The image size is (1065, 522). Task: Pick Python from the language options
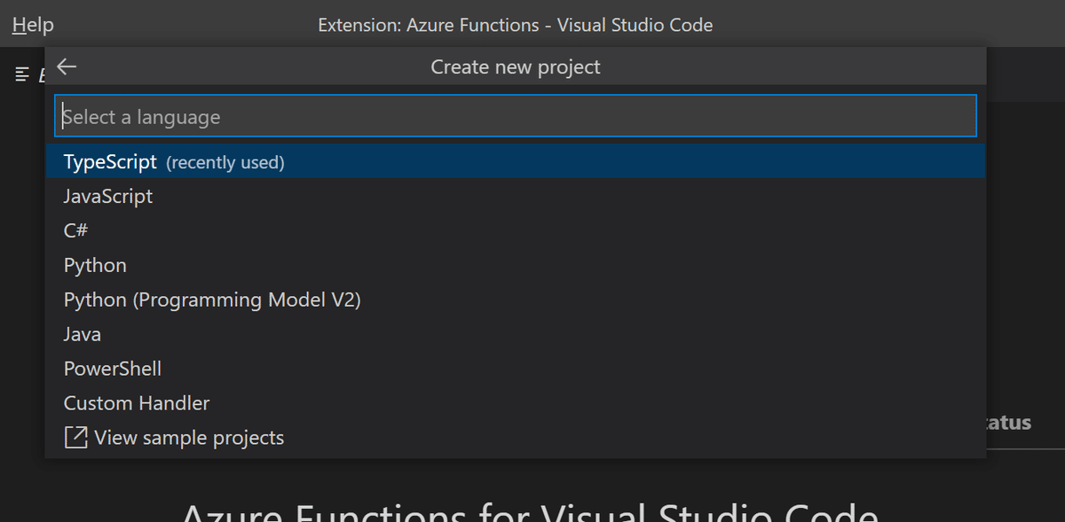pos(94,264)
